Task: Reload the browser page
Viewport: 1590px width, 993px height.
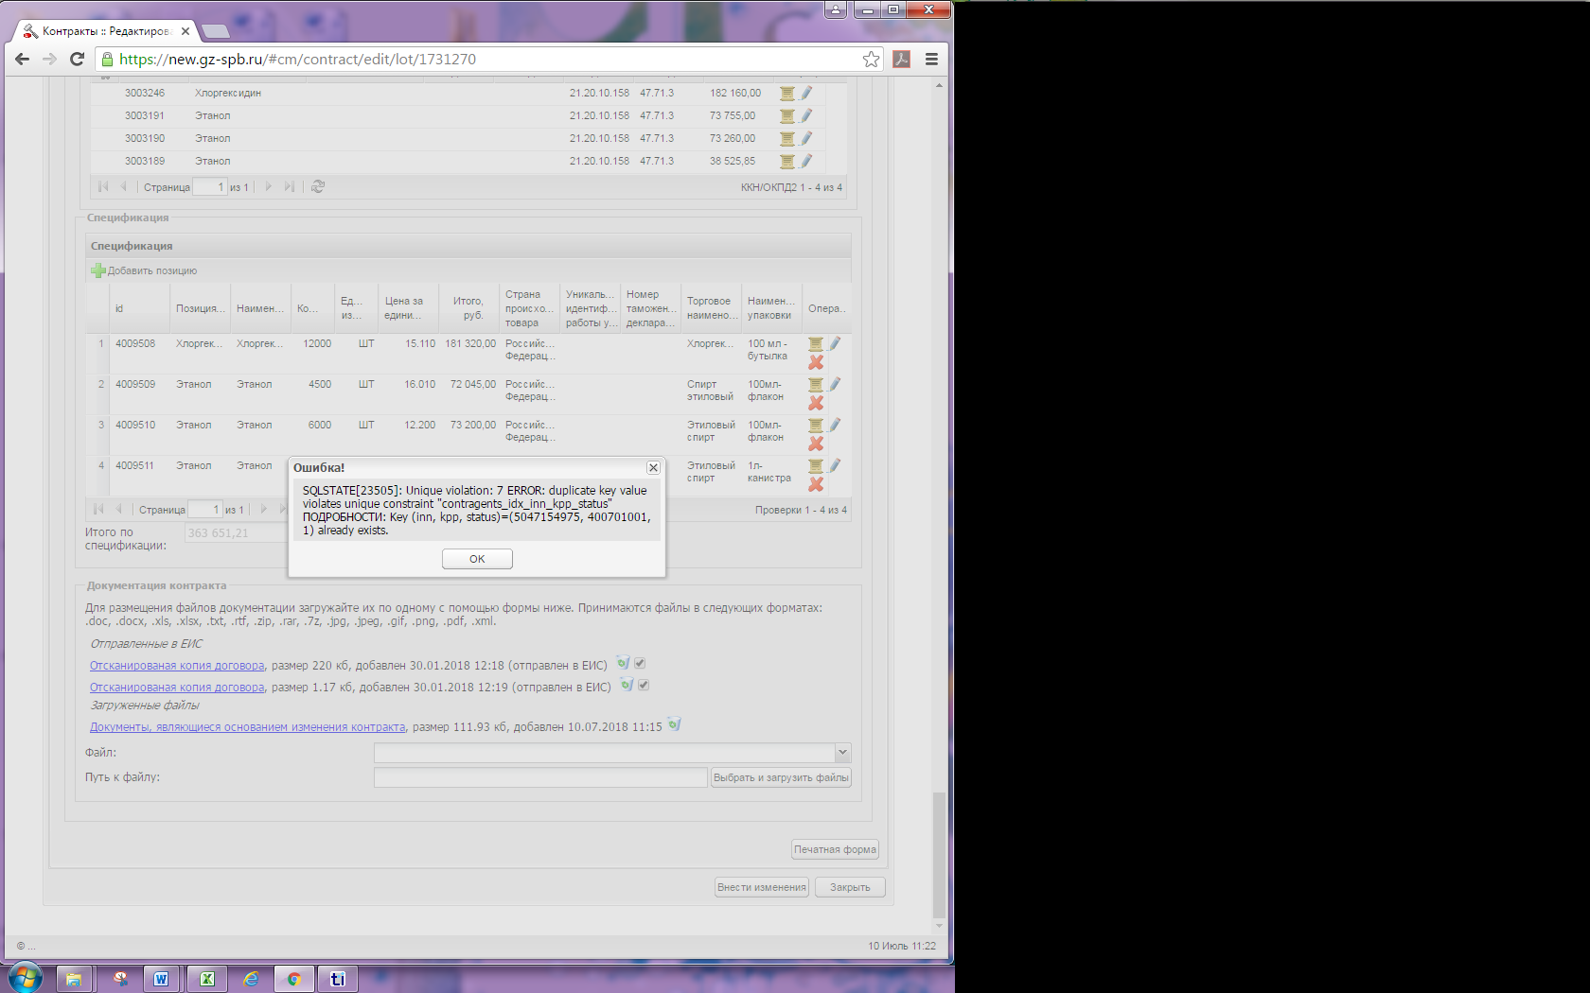Action: tap(78, 59)
